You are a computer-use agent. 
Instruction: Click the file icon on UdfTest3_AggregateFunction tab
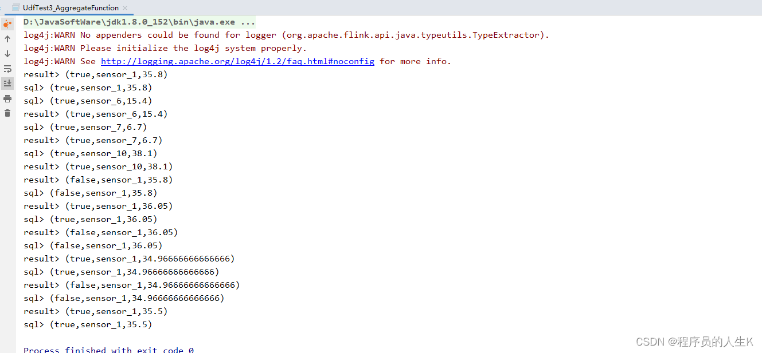(16, 8)
